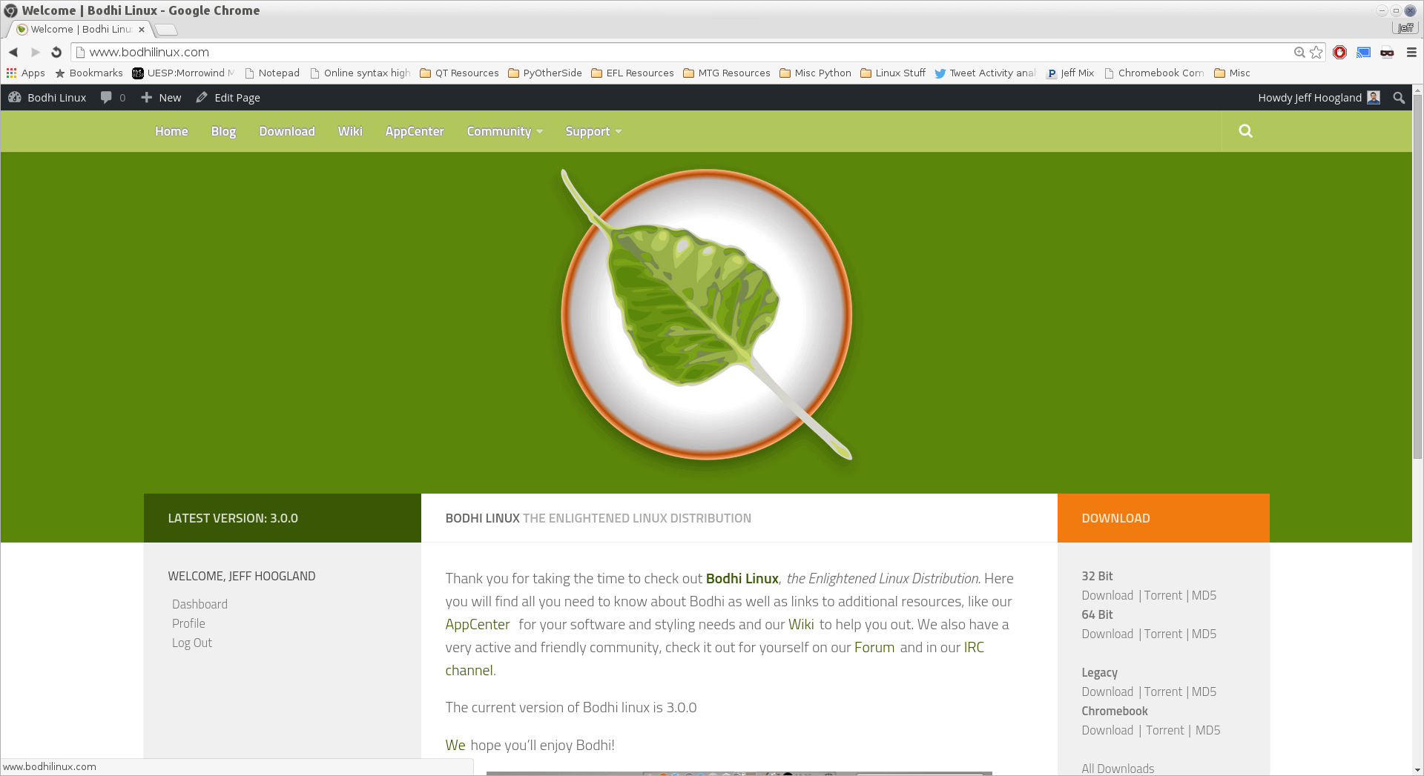The image size is (1424, 776).
Task: Navigate back with the back arrow
Action: pos(13,52)
